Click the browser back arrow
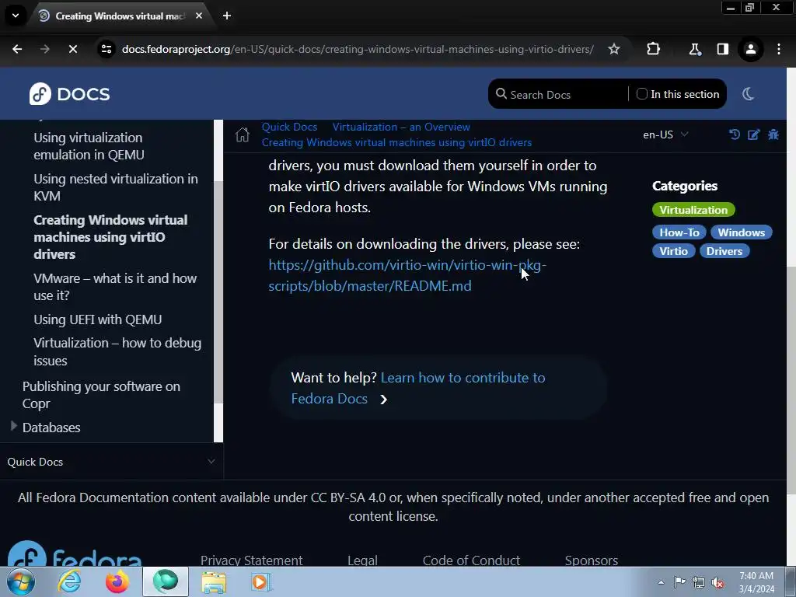The image size is (796, 597). [17, 49]
